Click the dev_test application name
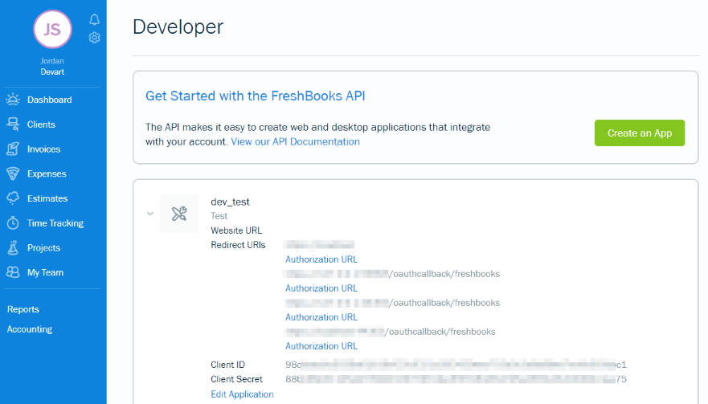 pyautogui.click(x=230, y=202)
